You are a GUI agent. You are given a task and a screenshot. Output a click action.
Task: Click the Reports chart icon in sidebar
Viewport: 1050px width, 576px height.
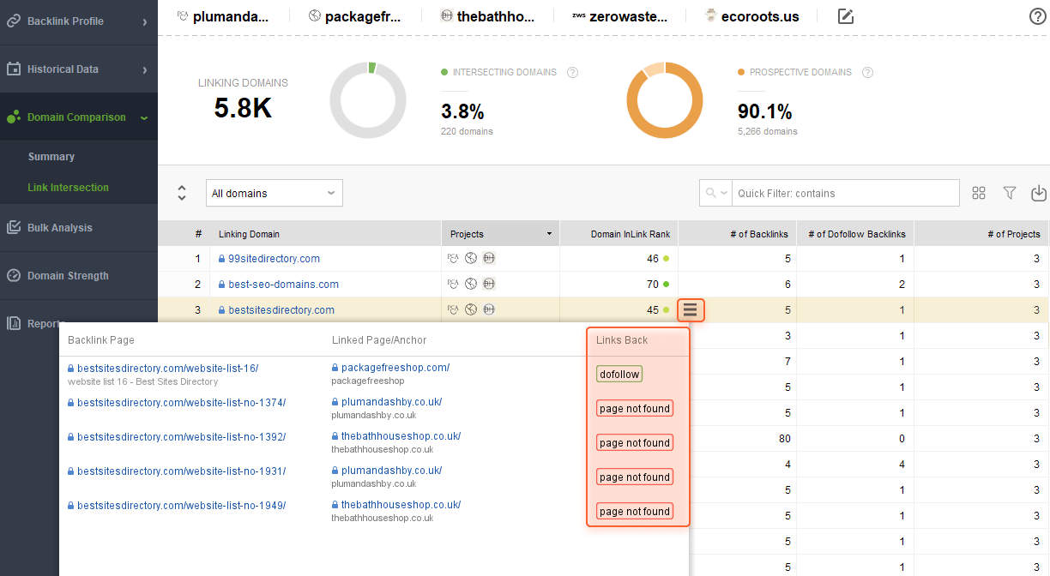14,324
